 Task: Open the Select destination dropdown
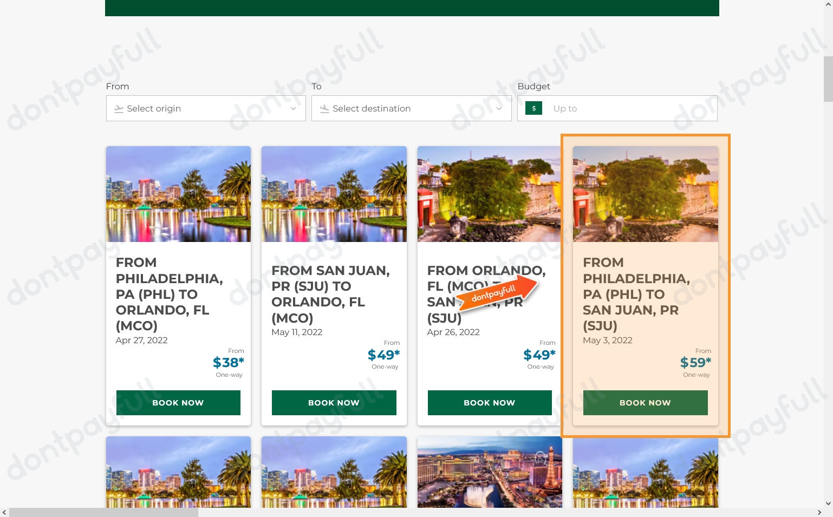[412, 108]
